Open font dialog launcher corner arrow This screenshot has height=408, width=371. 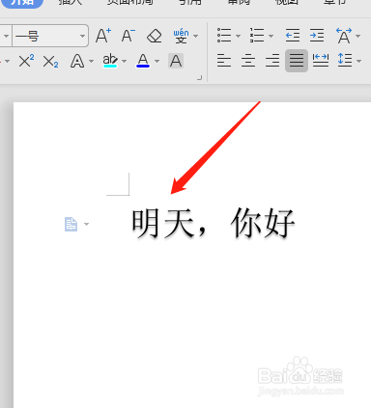click(200, 77)
